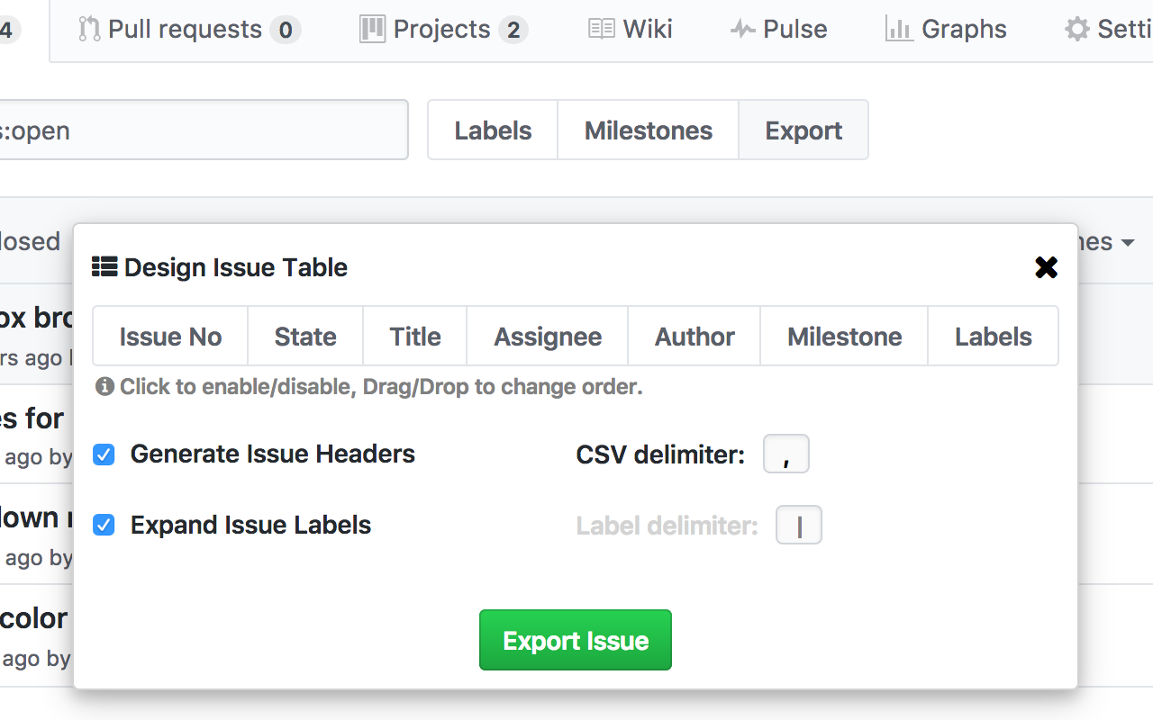Click the Settings gear icon
The height and width of the screenshot is (720, 1153).
(x=1077, y=30)
